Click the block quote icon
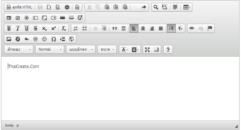 tap(115, 28)
